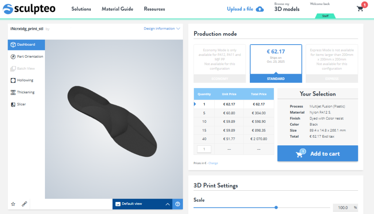Viewport: 374px width, 214px height.
Task: Click the Slicer icon
Action: pos(13,104)
